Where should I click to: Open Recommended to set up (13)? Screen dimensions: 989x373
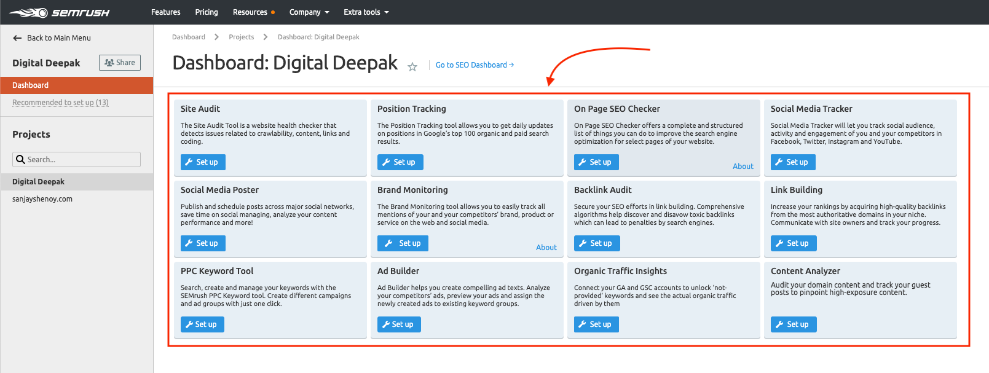pos(60,103)
